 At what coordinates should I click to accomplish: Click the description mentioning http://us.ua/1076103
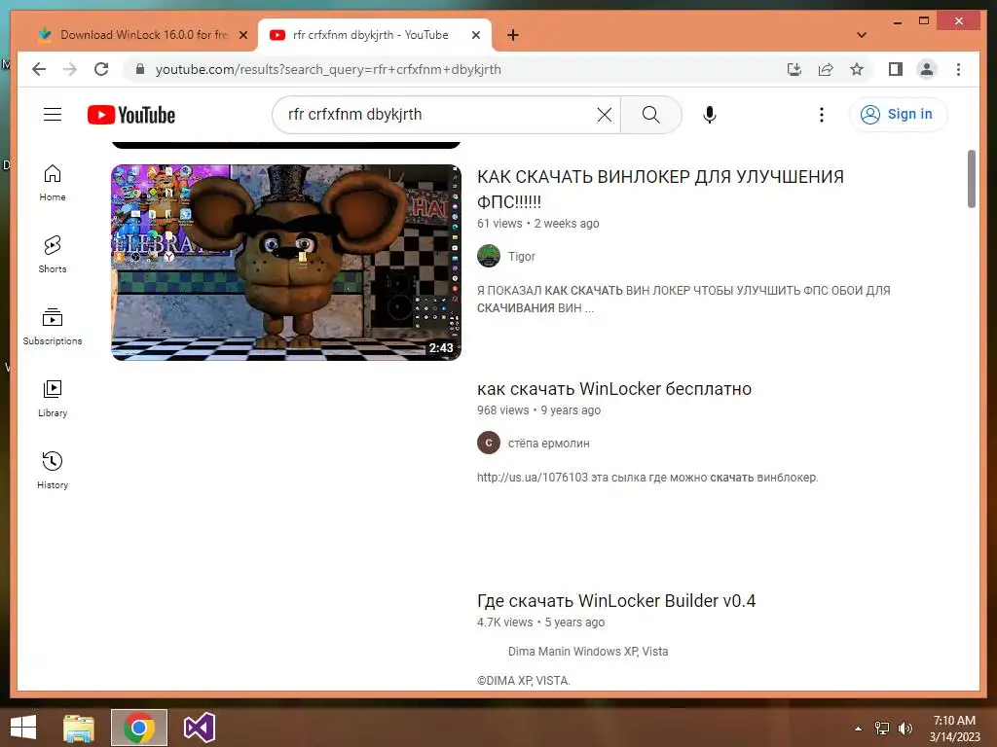[x=647, y=477]
